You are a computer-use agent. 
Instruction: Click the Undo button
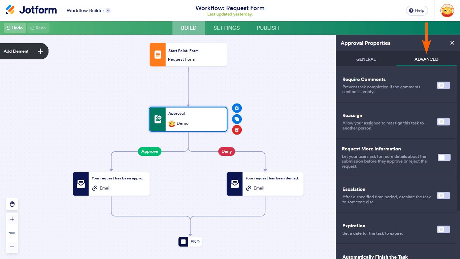pos(15,28)
